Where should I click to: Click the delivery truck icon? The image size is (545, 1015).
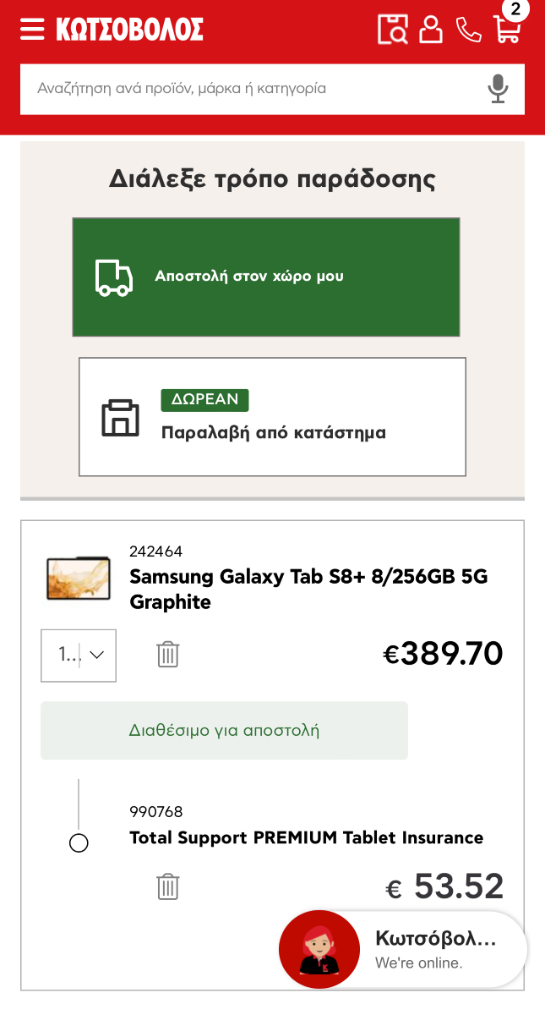[x=114, y=277]
